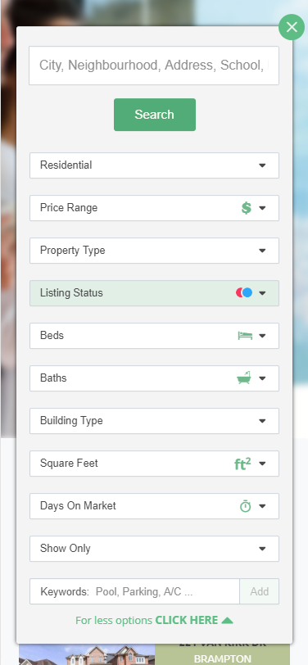This screenshot has width=308, height=665.
Task: Expand the Property Type dropdown
Action: pos(155,251)
